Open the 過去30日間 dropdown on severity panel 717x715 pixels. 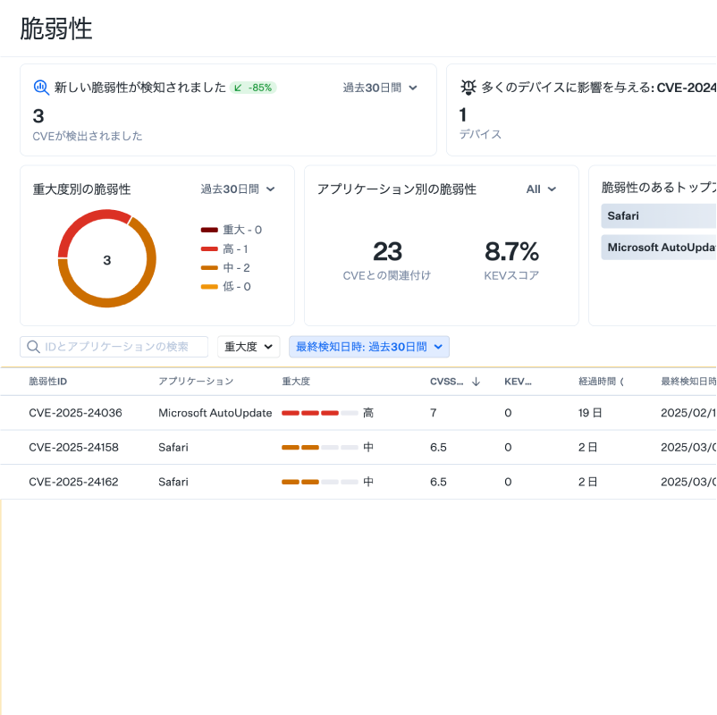coord(237,189)
